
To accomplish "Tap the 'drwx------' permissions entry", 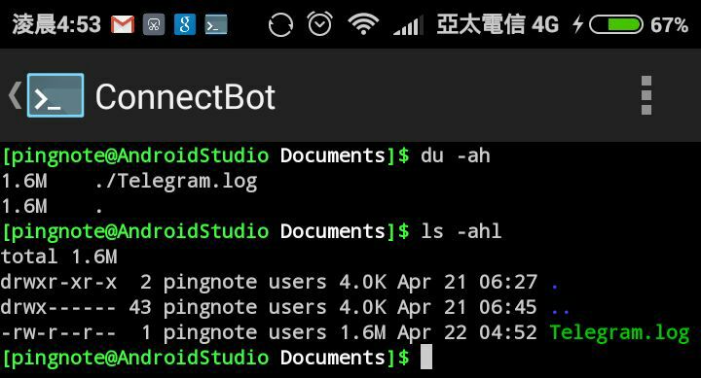I will click(58, 307).
